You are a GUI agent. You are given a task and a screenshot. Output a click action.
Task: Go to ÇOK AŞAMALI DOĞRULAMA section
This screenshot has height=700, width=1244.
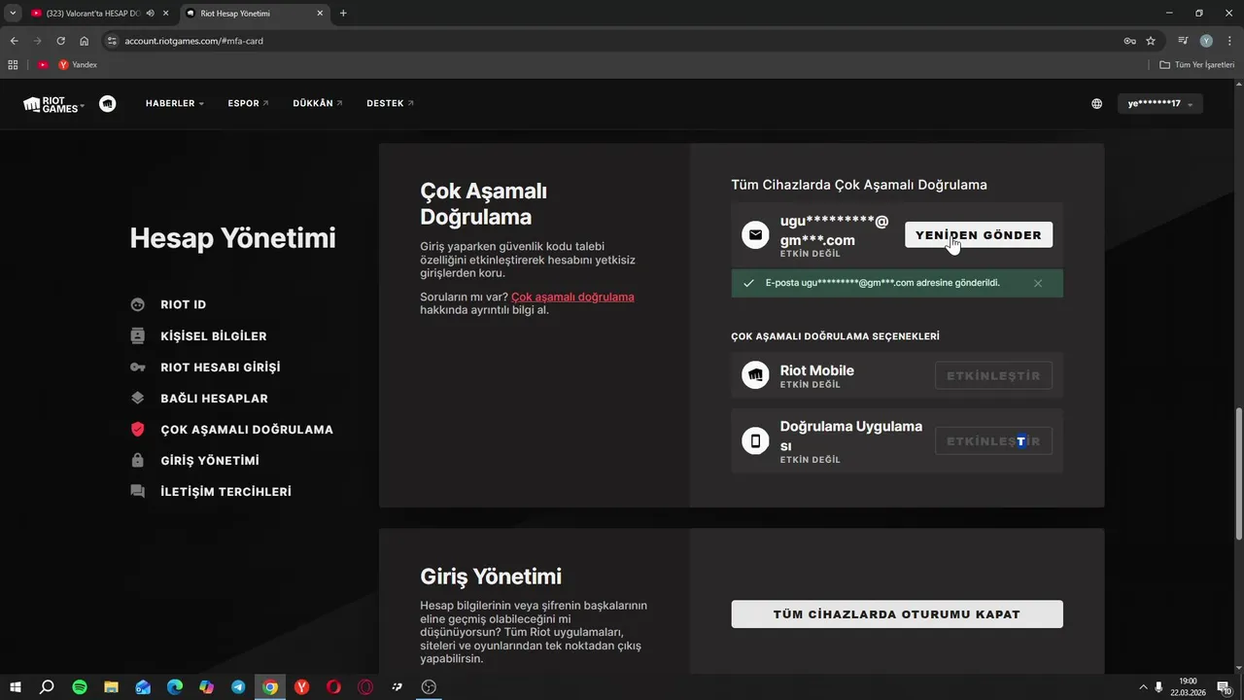tap(247, 429)
